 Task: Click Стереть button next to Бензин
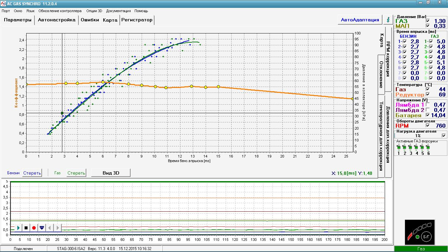point(32,173)
